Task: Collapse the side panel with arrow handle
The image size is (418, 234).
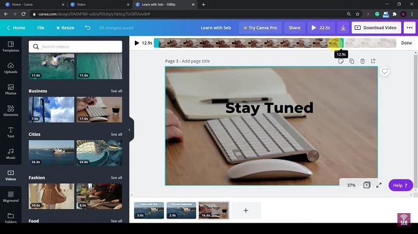Action: (130, 130)
